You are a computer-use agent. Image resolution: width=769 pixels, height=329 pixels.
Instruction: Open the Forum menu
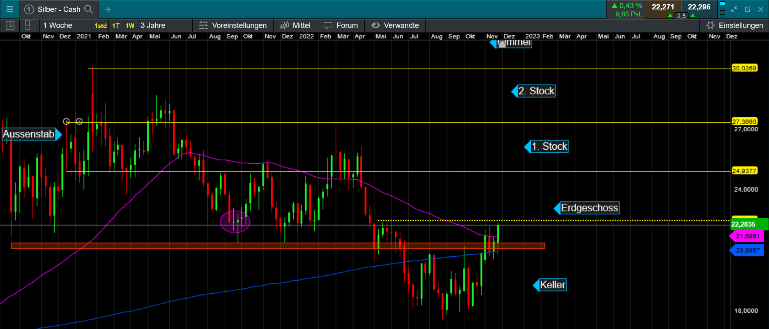click(x=341, y=25)
